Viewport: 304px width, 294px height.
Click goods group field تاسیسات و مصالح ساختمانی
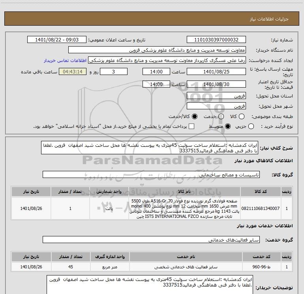pyautogui.click(x=151, y=174)
